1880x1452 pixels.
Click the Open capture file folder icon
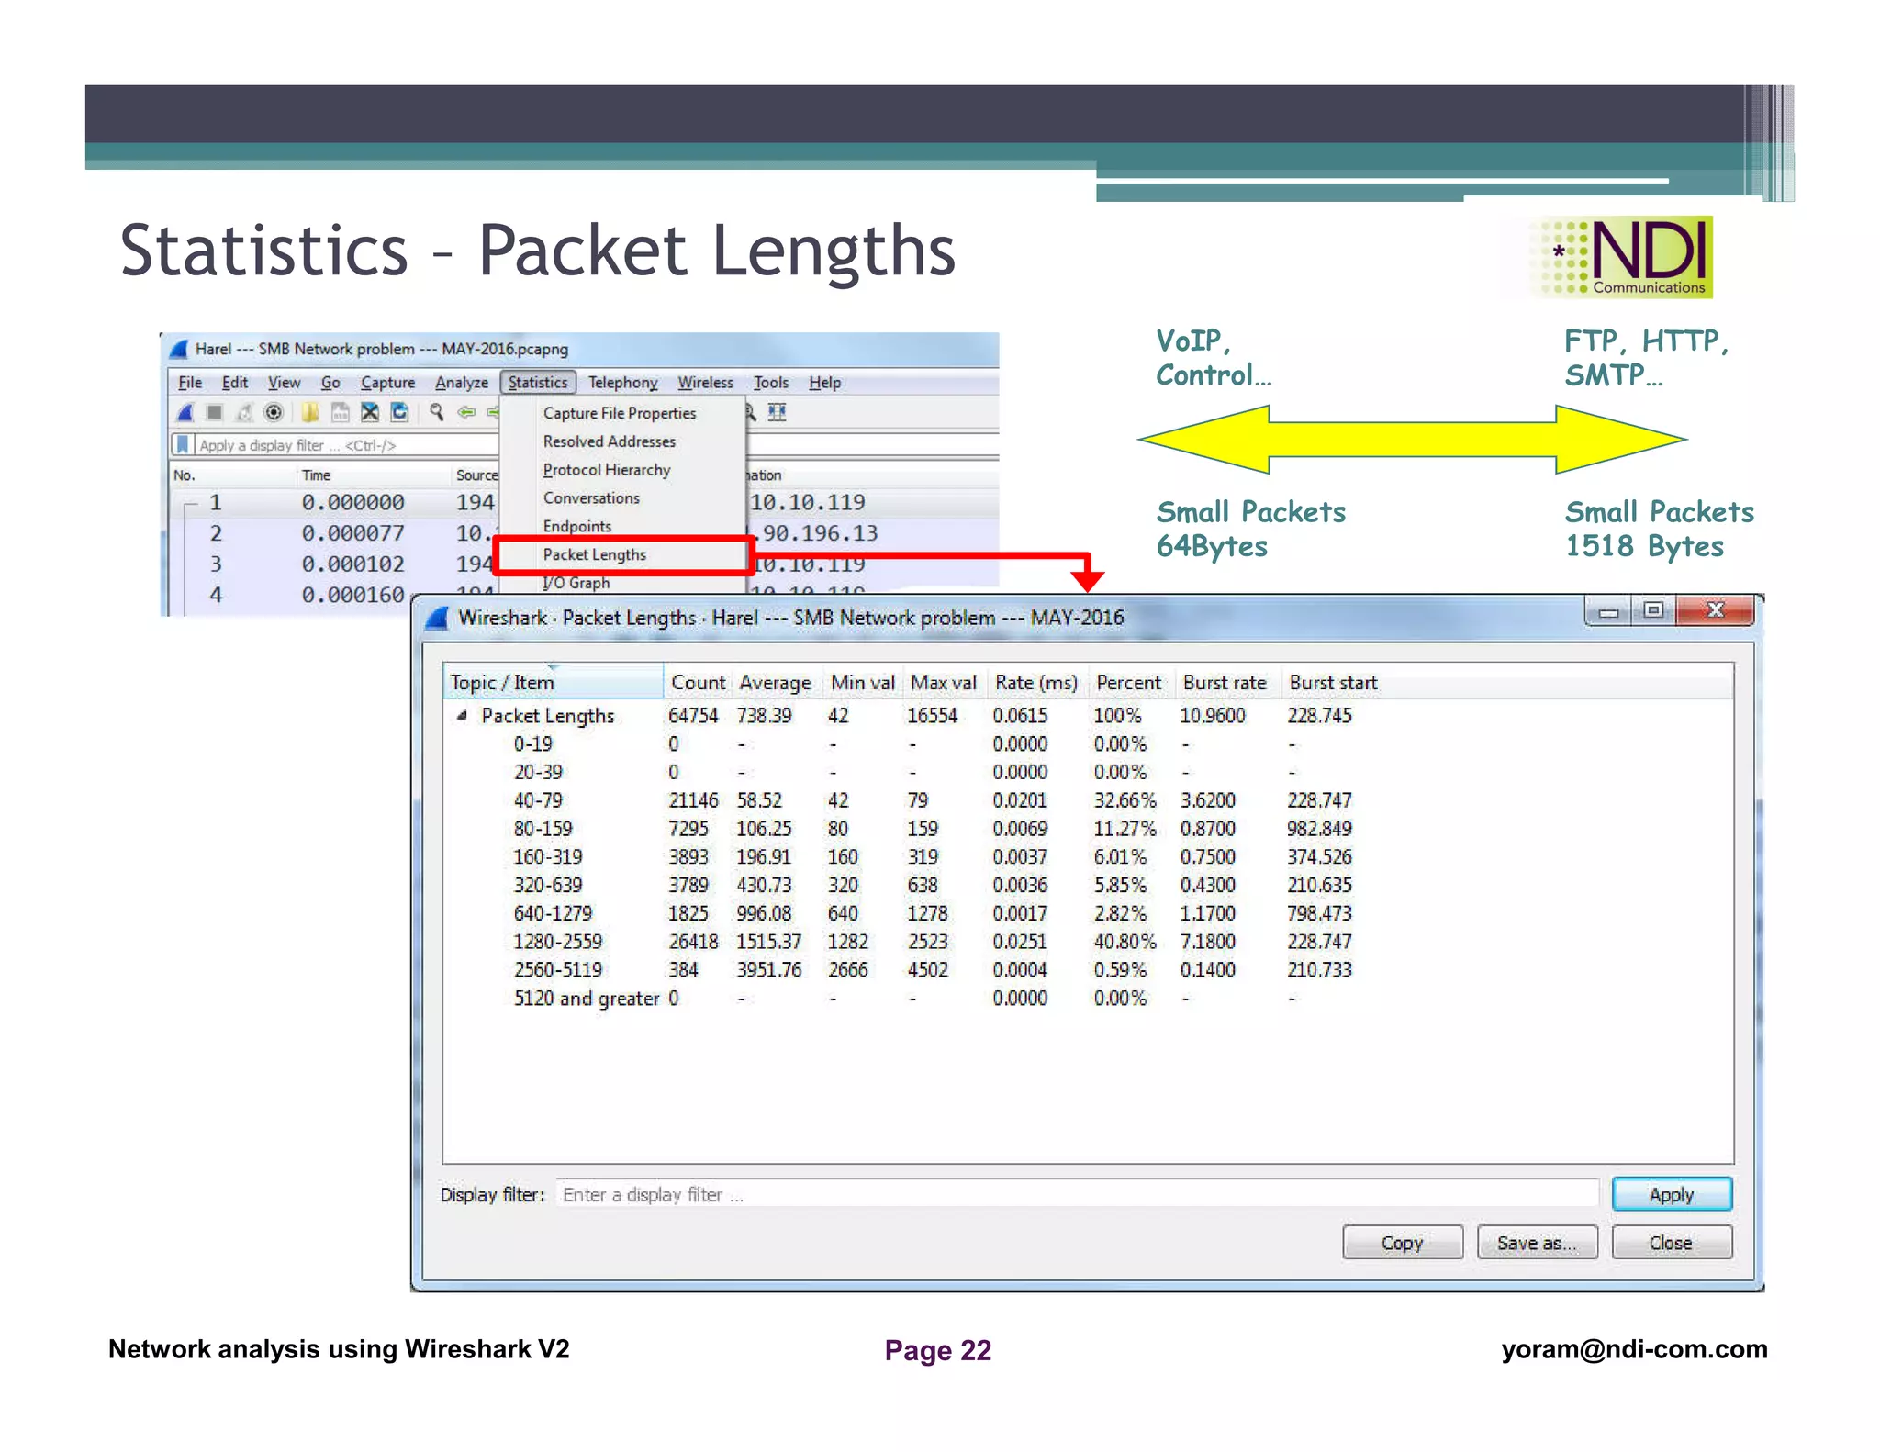(x=310, y=413)
